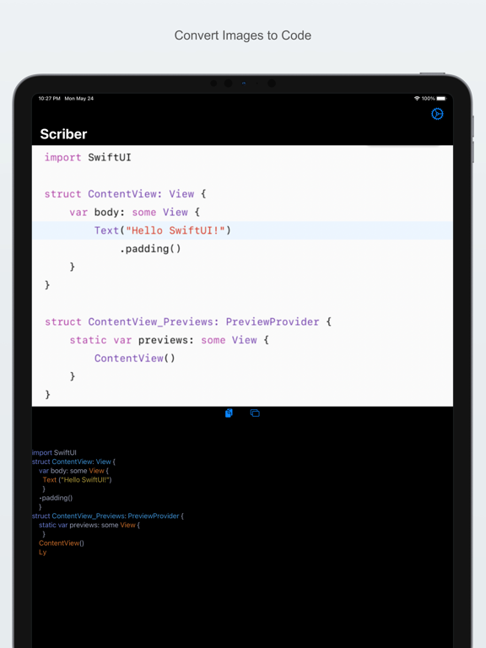Tap the copy documents icon below image
Screen dimensions: 486x648
click(229, 413)
